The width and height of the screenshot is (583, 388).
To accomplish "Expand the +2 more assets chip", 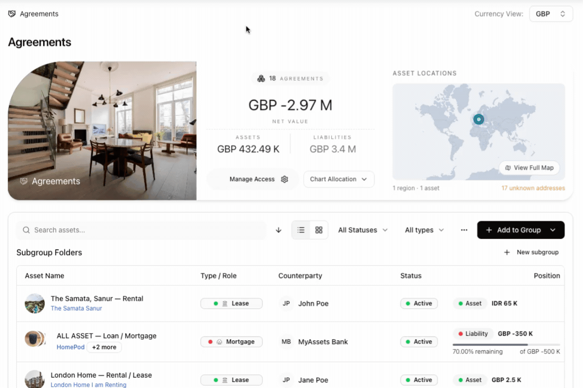I will click(x=104, y=347).
